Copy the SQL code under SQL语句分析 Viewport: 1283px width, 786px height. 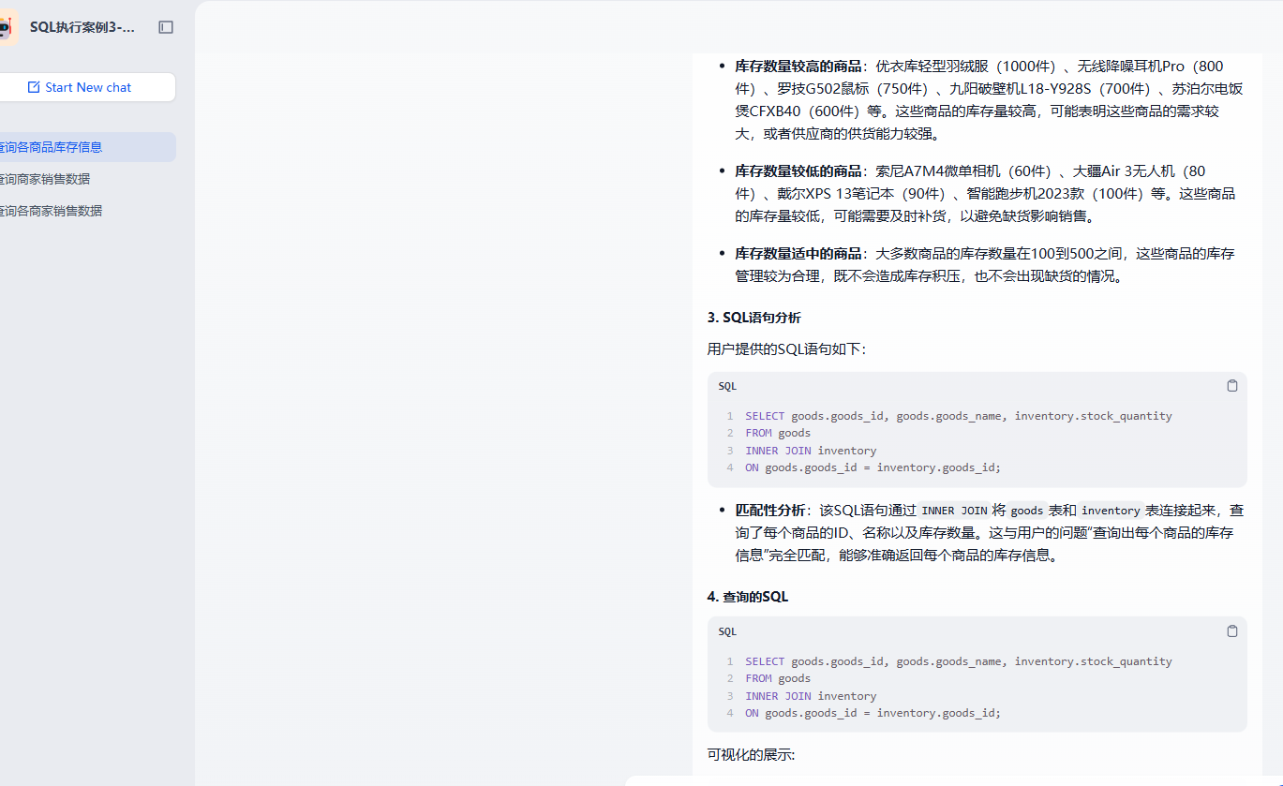coord(1231,386)
